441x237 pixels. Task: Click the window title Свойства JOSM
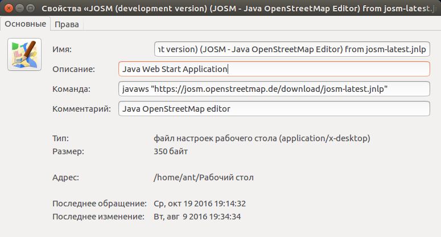tap(239, 9)
